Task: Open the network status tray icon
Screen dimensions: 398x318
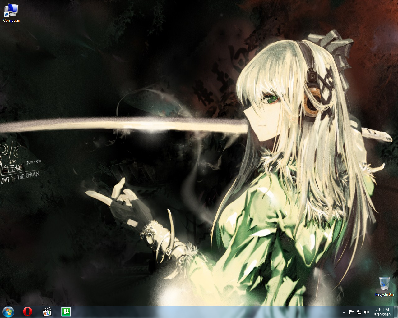Action: point(359,312)
